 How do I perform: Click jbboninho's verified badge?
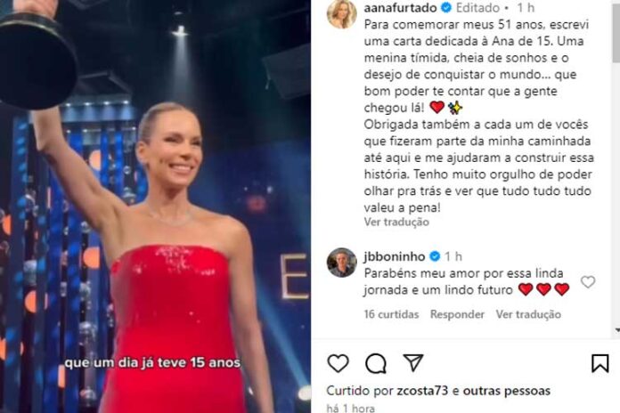click(x=435, y=256)
